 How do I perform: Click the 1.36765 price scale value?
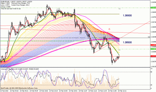click(x=154, y=17)
